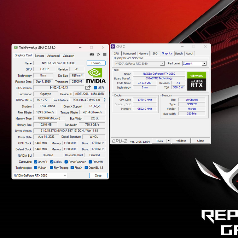238x238 pixels.
Task: Click the NVIDIA logo in GPU-Z
Action: point(96,75)
